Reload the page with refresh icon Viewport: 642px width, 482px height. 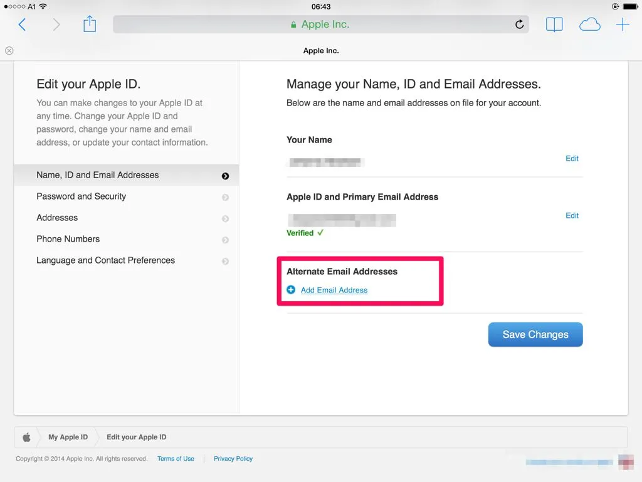point(519,24)
